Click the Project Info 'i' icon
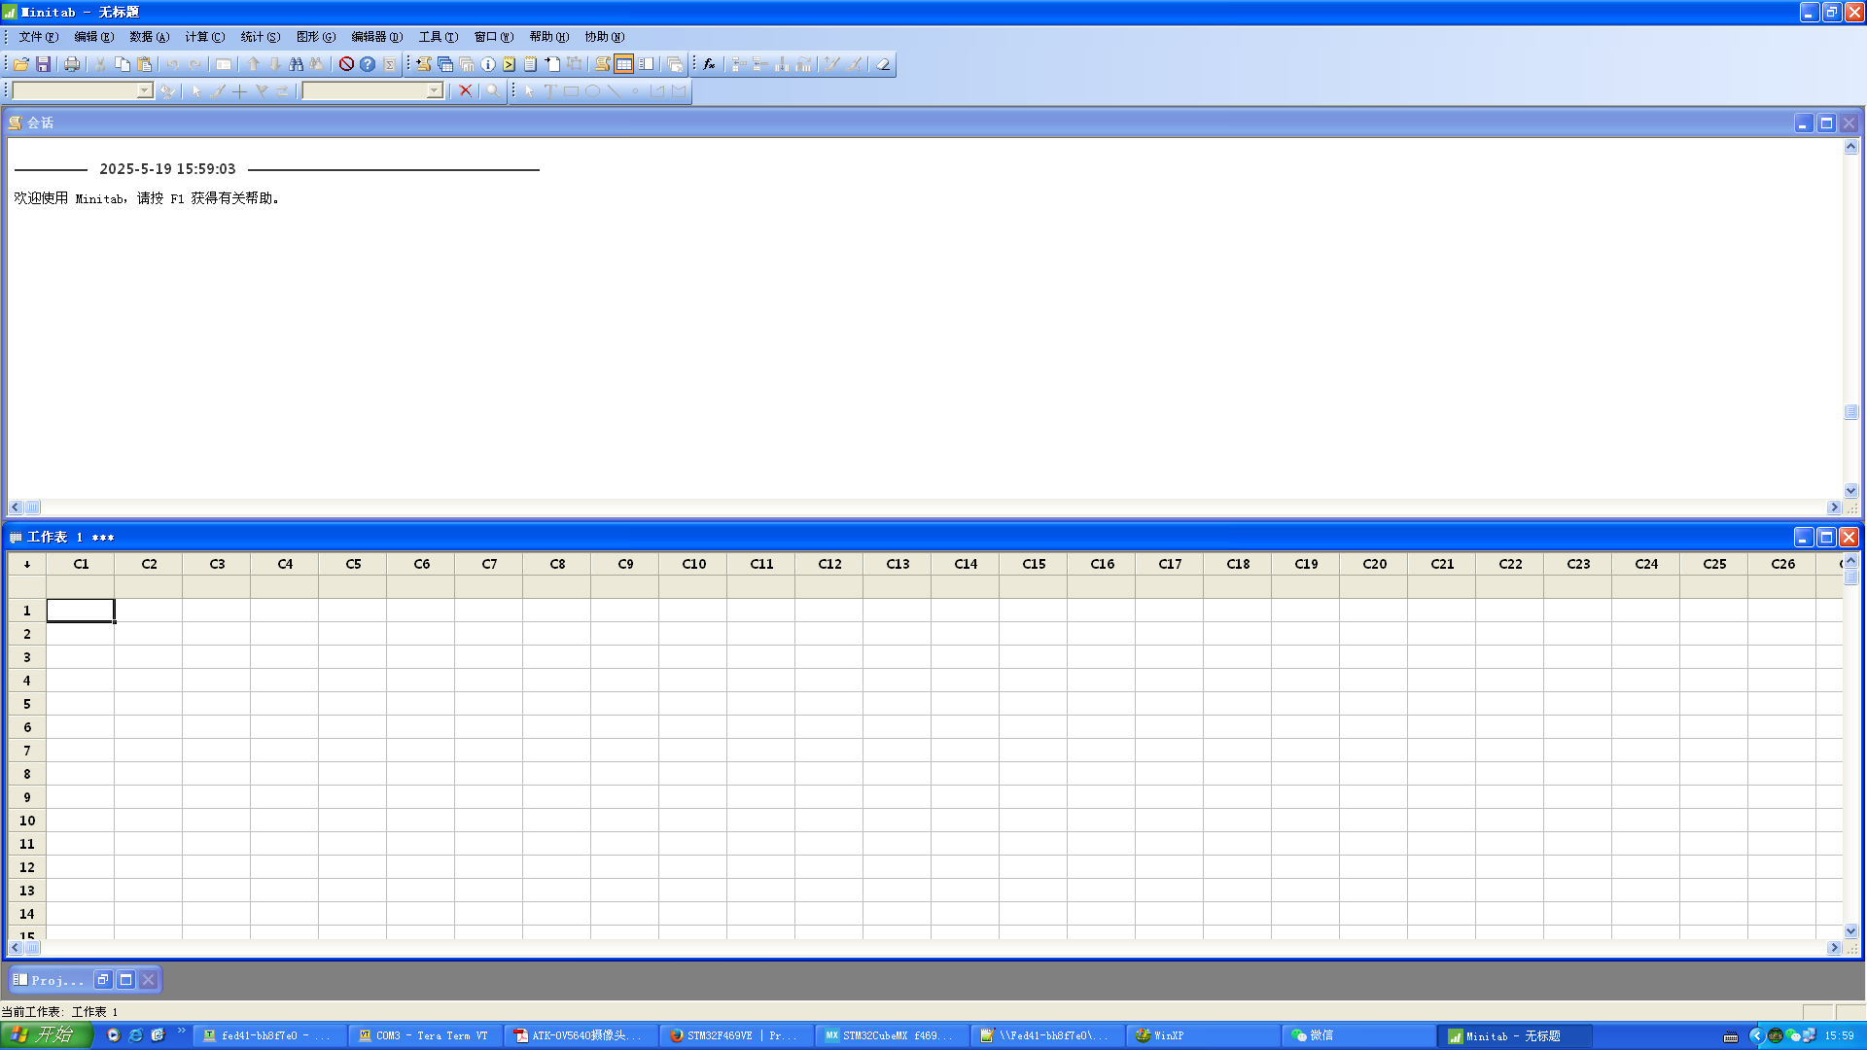 point(488,64)
